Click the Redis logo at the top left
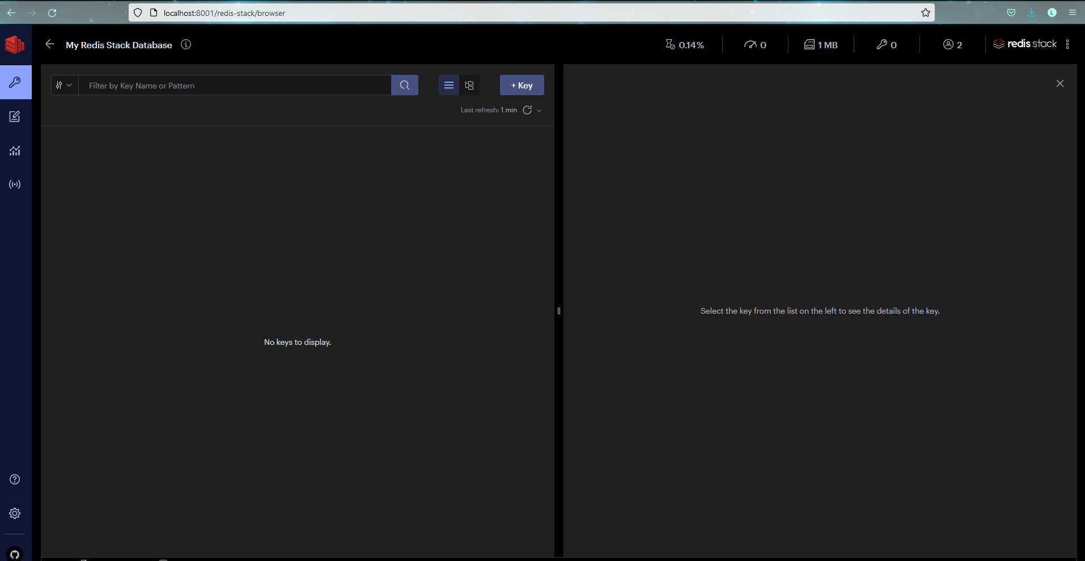Screen dimensions: 1085x561 coord(15,44)
